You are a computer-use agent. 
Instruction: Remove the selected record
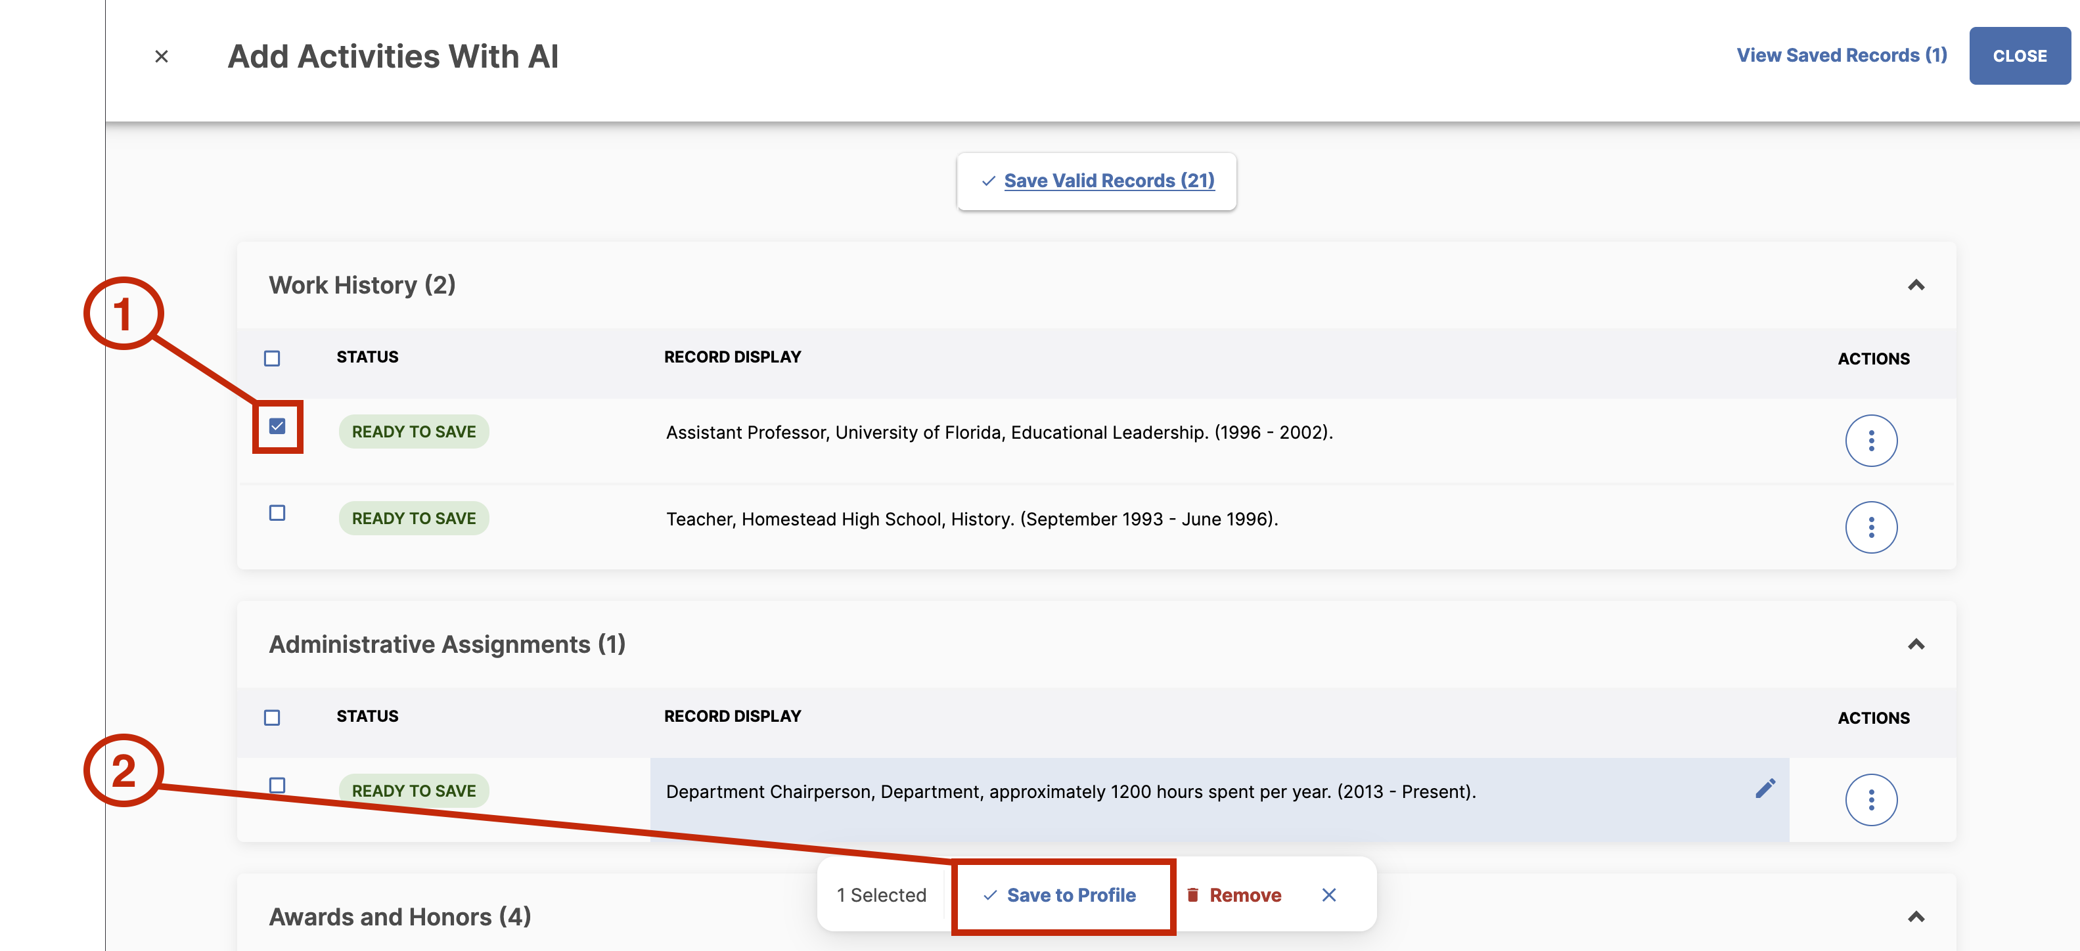pos(1234,895)
